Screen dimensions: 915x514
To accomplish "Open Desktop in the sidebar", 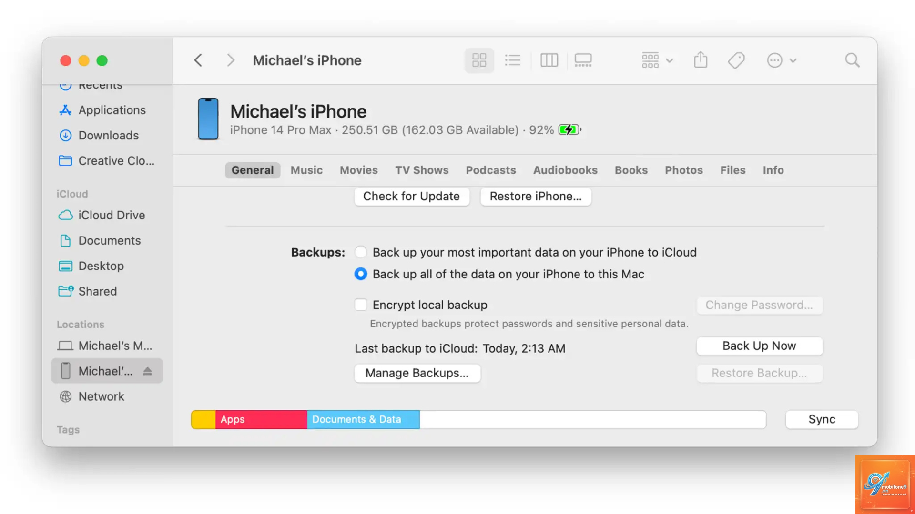I will coord(107,266).
